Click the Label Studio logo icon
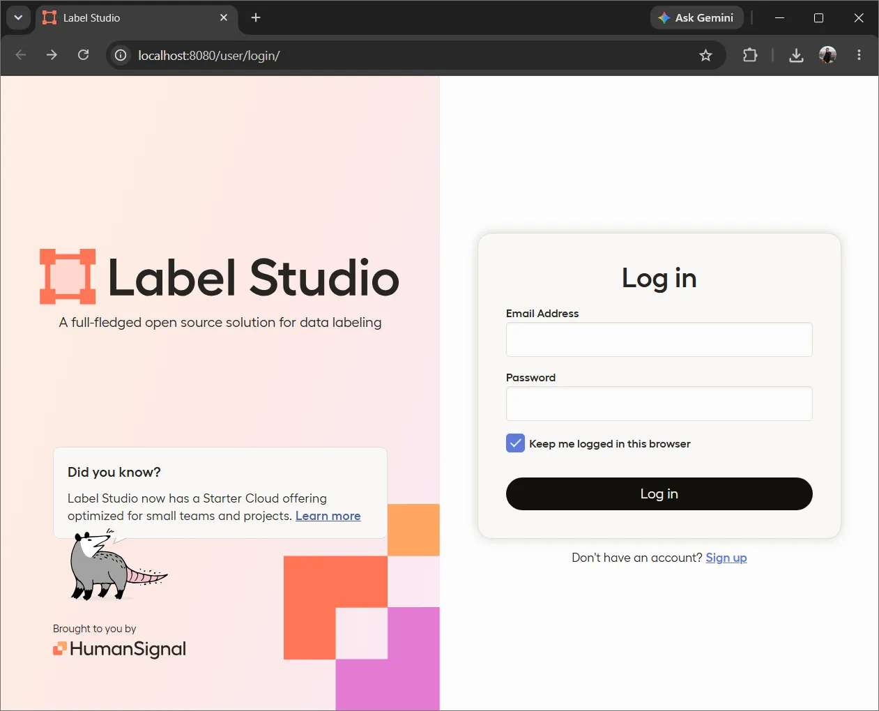 point(68,277)
